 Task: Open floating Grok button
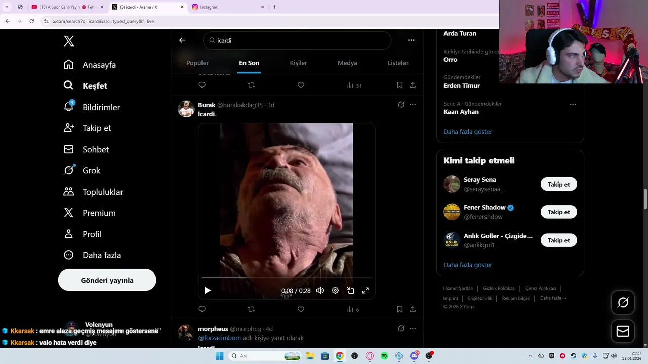pyautogui.click(x=623, y=303)
